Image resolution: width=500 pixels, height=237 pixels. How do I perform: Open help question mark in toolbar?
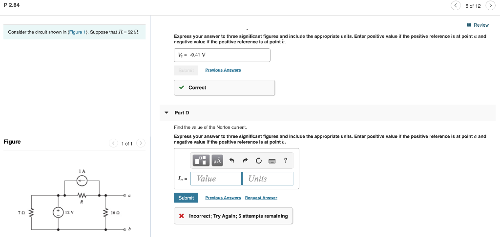point(285,161)
